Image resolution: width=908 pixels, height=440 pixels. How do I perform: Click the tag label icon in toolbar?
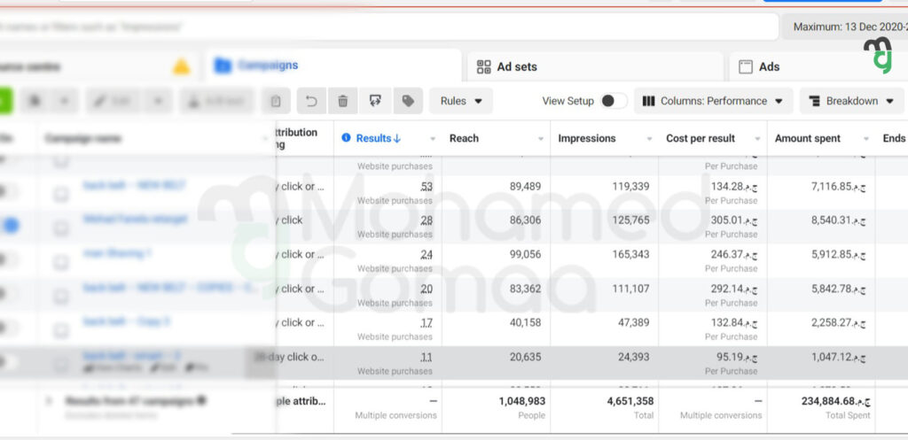407,101
